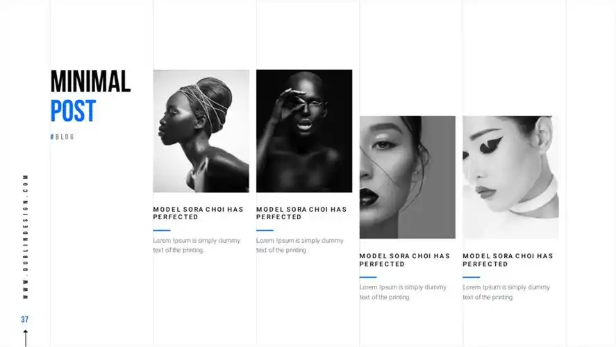Select the woman with graphic eyeliner photo
The height and width of the screenshot is (347, 616).
click(510, 177)
